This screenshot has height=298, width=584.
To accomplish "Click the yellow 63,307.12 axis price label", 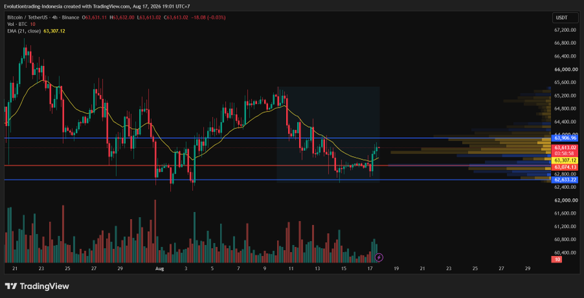I will (565, 161).
